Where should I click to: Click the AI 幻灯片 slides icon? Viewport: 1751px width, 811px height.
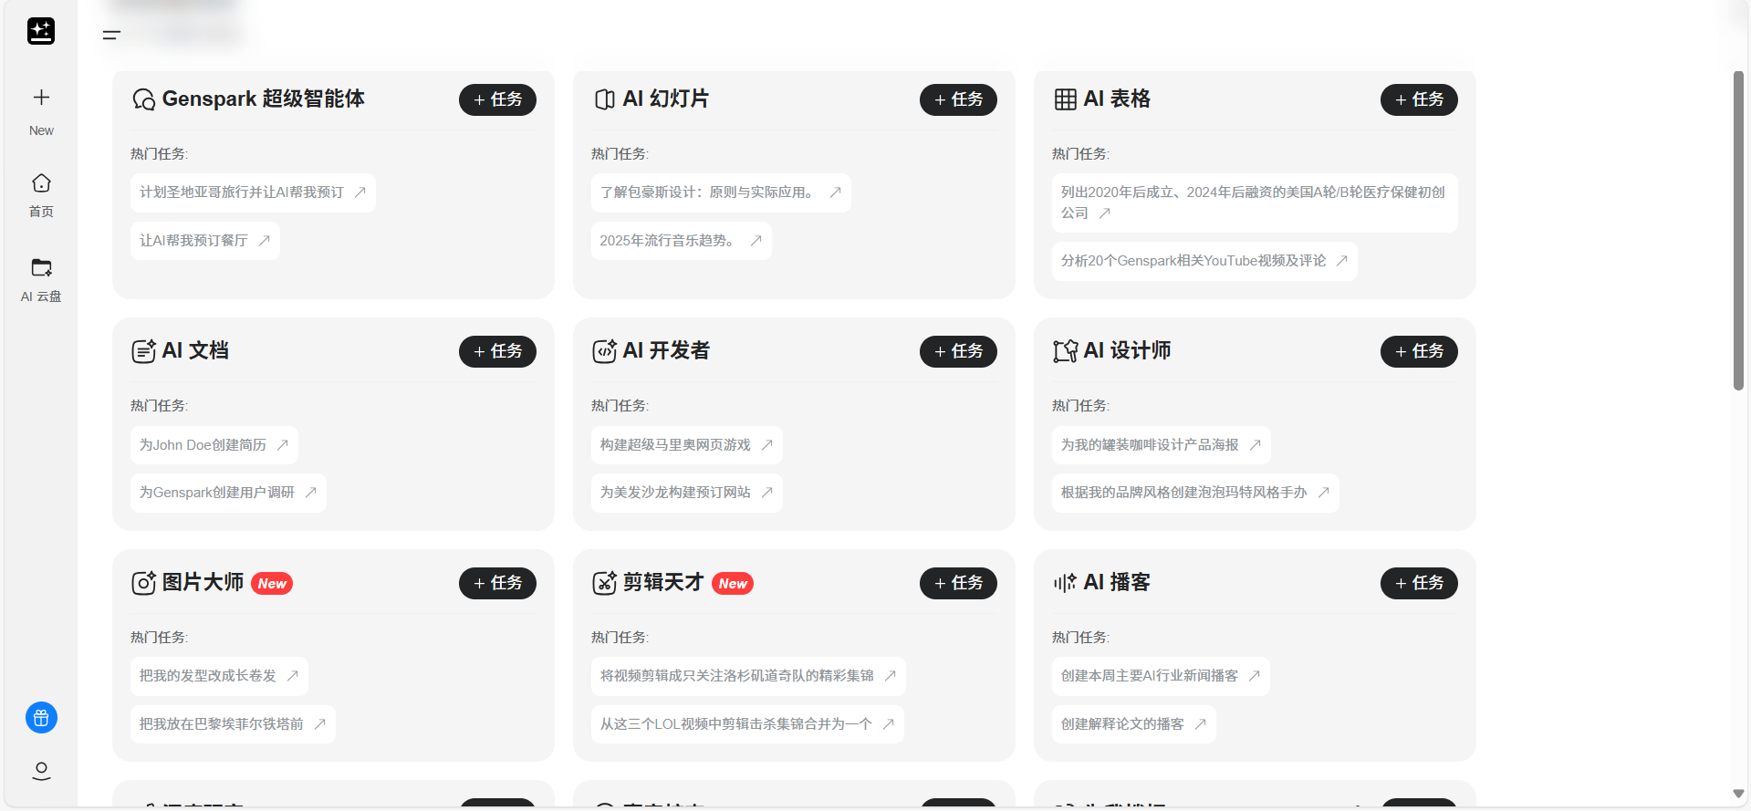point(604,99)
